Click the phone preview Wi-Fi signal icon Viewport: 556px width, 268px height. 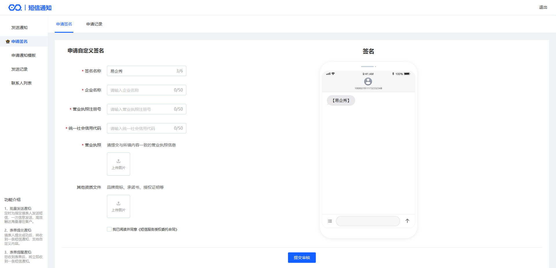pos(333,74)
